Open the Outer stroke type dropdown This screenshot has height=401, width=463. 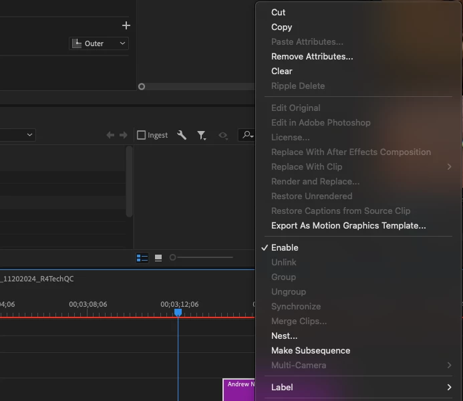99,43
